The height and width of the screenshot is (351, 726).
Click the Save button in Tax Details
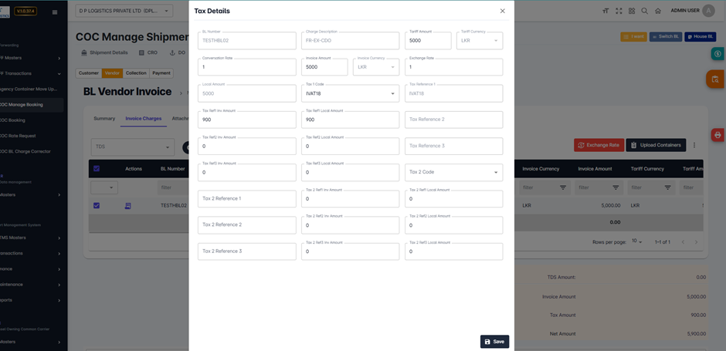[494, 342]
